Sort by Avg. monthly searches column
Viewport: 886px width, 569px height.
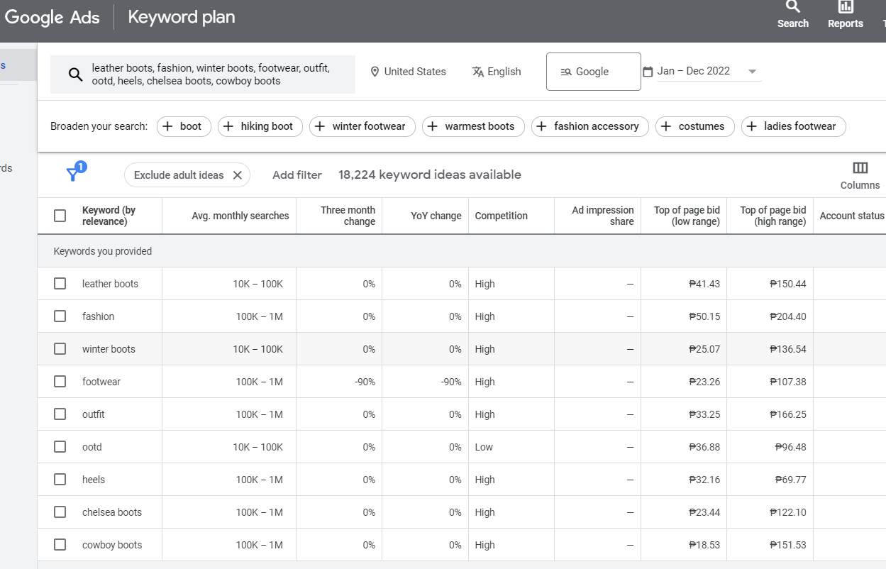pos(240,216)
